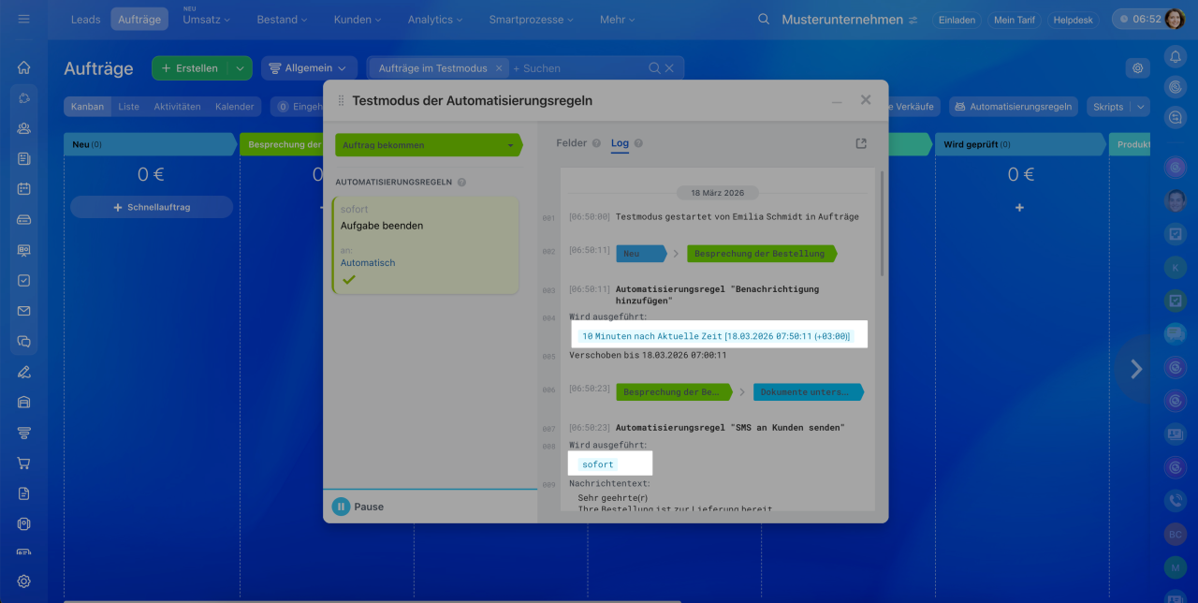Click the hamburger menu icon
1198x603 pixels.
click(x=24, y=19)
